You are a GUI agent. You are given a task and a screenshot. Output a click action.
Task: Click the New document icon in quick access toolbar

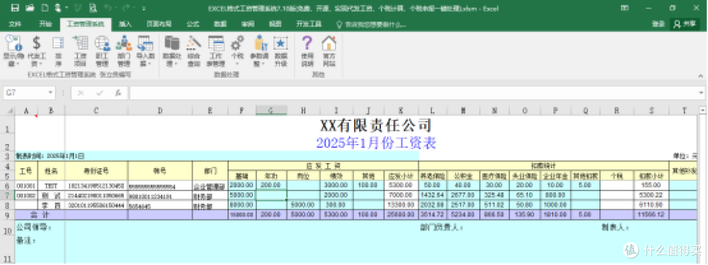click(x=45, y=8)
